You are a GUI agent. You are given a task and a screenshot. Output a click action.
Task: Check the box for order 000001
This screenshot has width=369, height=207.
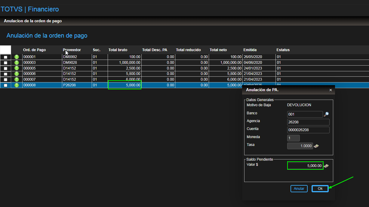pos(5,57)
